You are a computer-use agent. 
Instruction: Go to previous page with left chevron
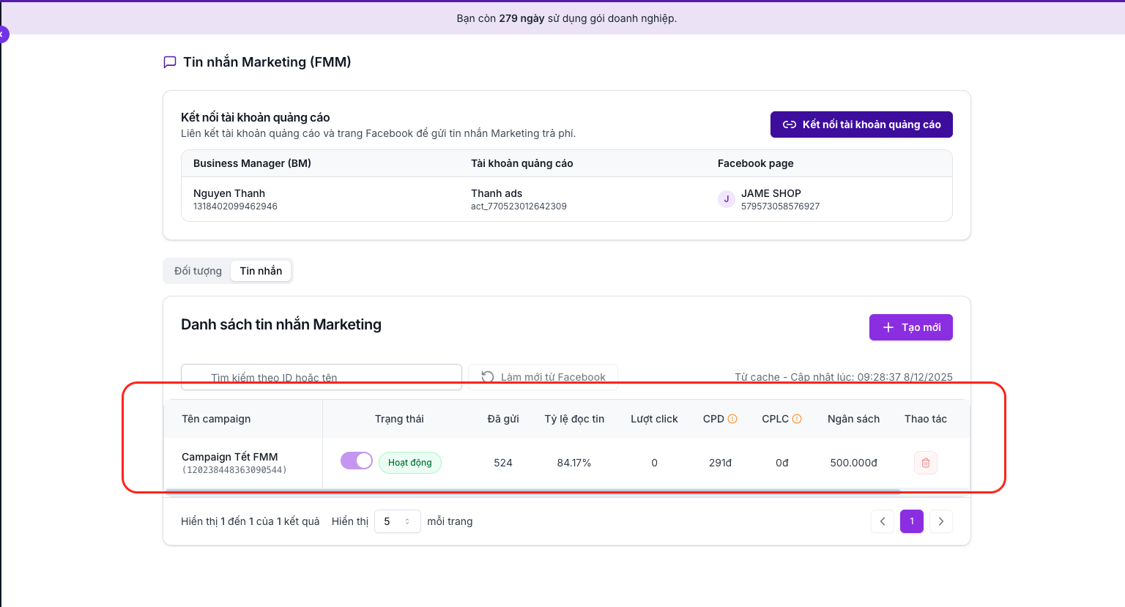[883, 521]
